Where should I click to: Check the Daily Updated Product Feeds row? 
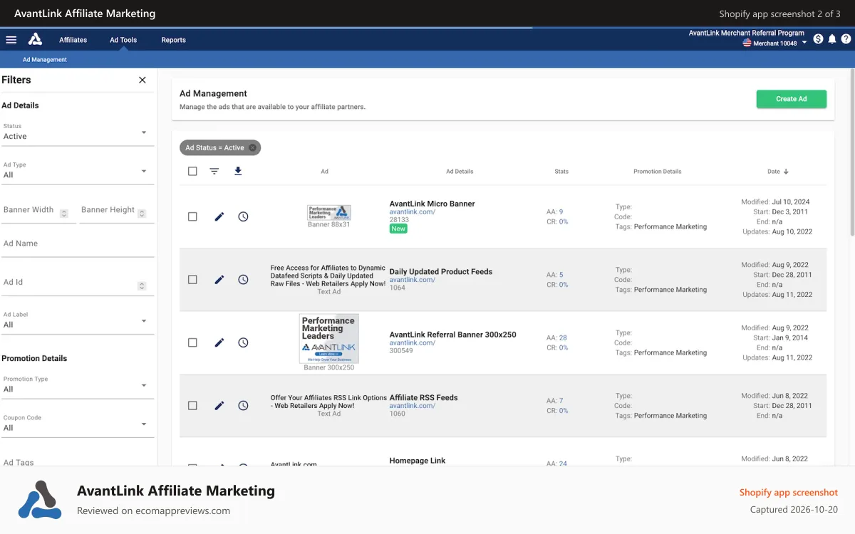(x=192, y=280)
